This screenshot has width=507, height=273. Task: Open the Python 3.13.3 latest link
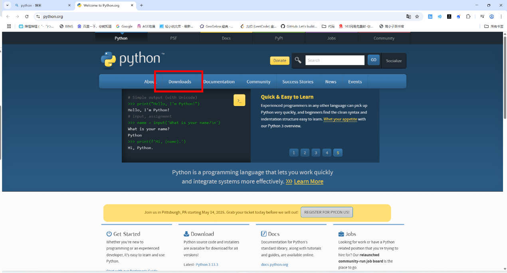[x=207, y=265]
